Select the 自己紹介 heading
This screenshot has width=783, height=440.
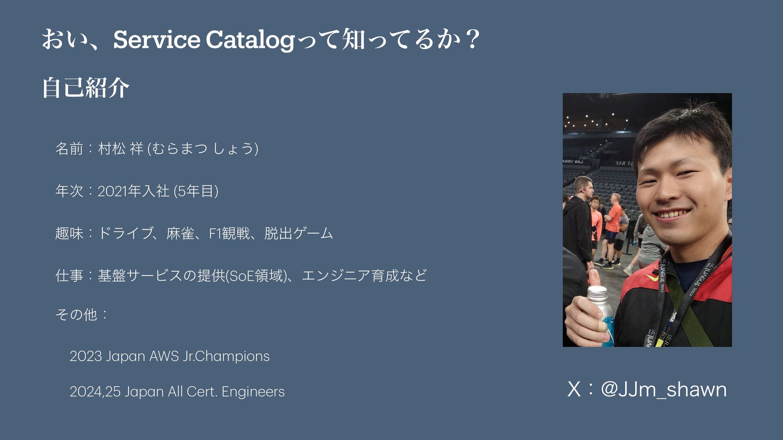coord(86,88)
